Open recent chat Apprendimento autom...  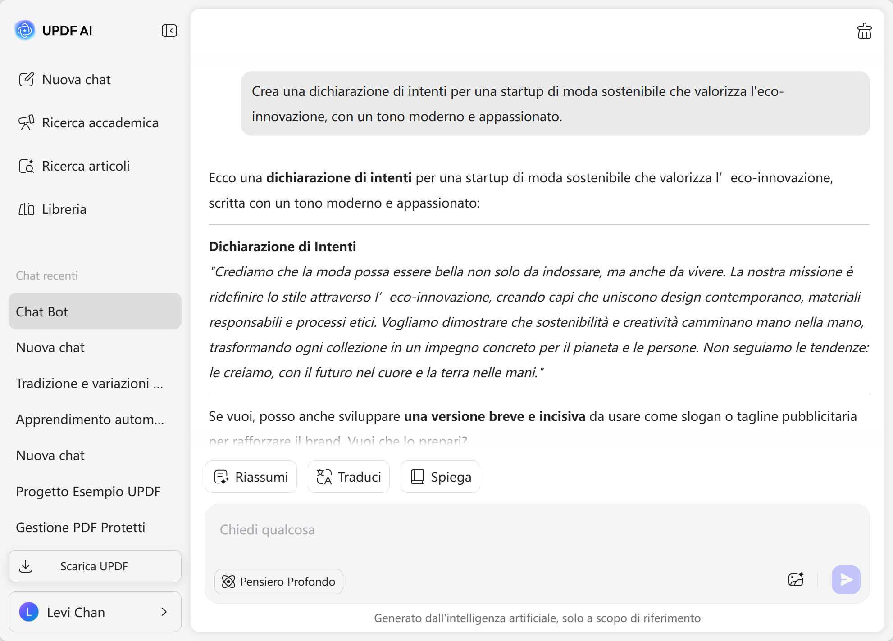coord(90,420)
